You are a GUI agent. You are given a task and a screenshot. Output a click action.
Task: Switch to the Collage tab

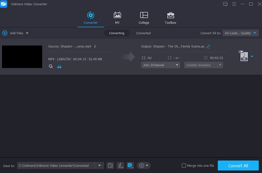[x=144, y=18]
